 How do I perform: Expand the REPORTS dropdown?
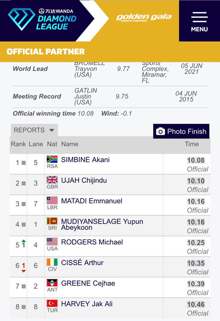34,130
